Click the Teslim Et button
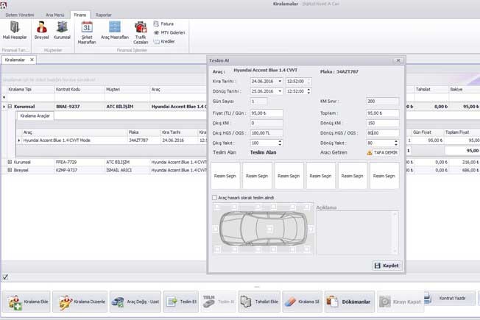This screenshot has width=480, height=320. pyautogui.click(x=181, y=302)
